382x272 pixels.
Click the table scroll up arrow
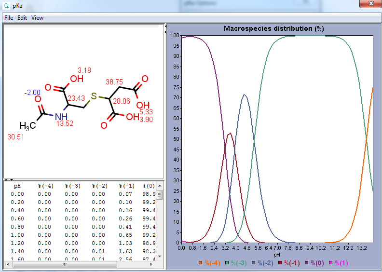[160, 186]
